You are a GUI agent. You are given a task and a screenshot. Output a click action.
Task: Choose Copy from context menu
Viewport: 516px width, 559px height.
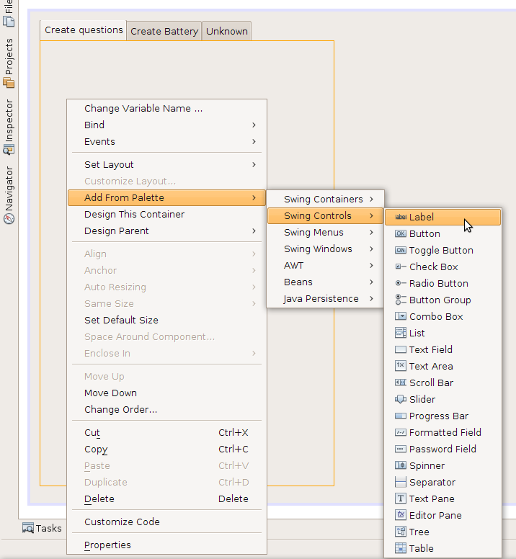tap(166, 450)
